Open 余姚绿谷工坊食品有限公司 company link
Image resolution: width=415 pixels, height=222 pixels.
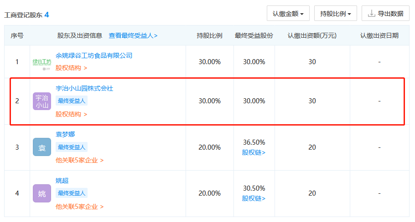click(93, 55)
